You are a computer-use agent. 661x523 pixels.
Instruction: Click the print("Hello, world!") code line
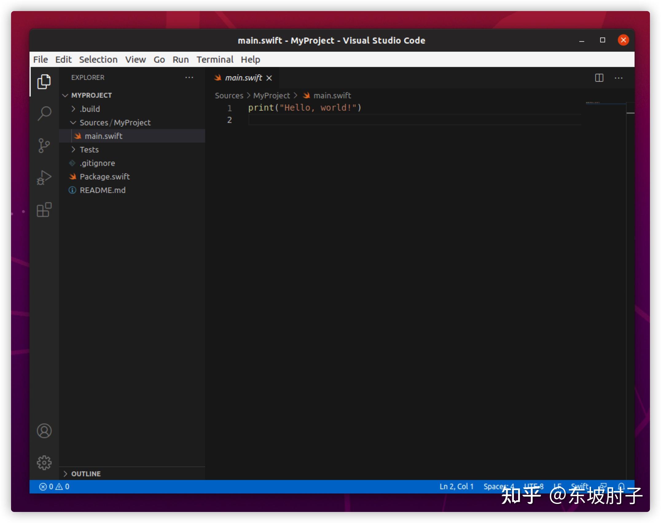tap(305, 108)
